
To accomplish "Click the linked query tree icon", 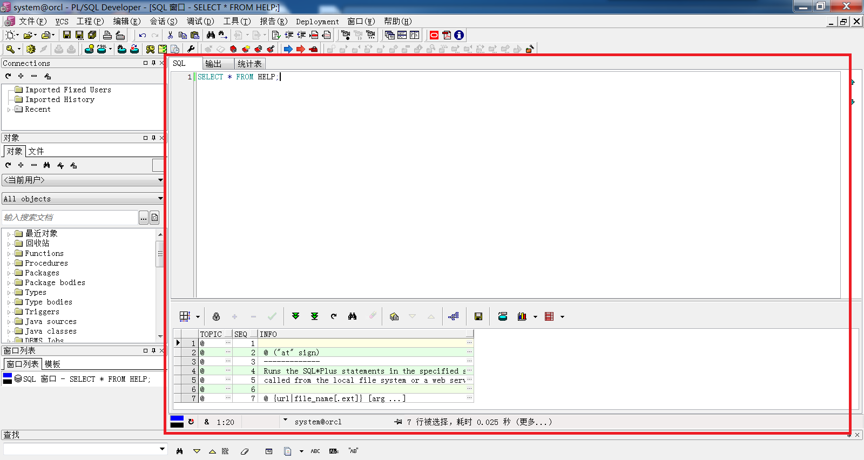I will coord(454,316).
